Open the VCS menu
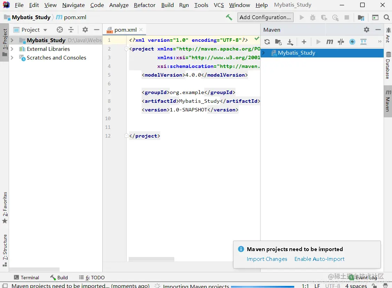The width and height of the screenshot is (392, 288). (219, 5)
